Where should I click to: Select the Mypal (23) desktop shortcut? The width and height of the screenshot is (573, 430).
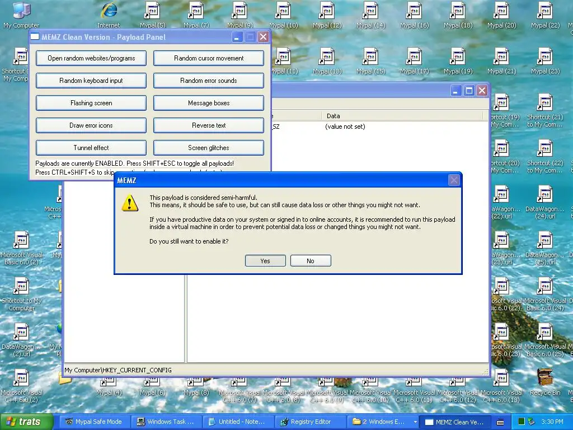coord(545,62)
